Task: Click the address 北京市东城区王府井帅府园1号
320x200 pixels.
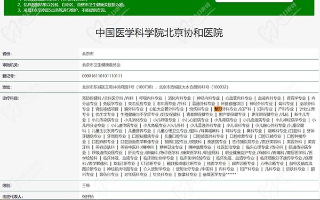Action: click(x=108, y=87)
